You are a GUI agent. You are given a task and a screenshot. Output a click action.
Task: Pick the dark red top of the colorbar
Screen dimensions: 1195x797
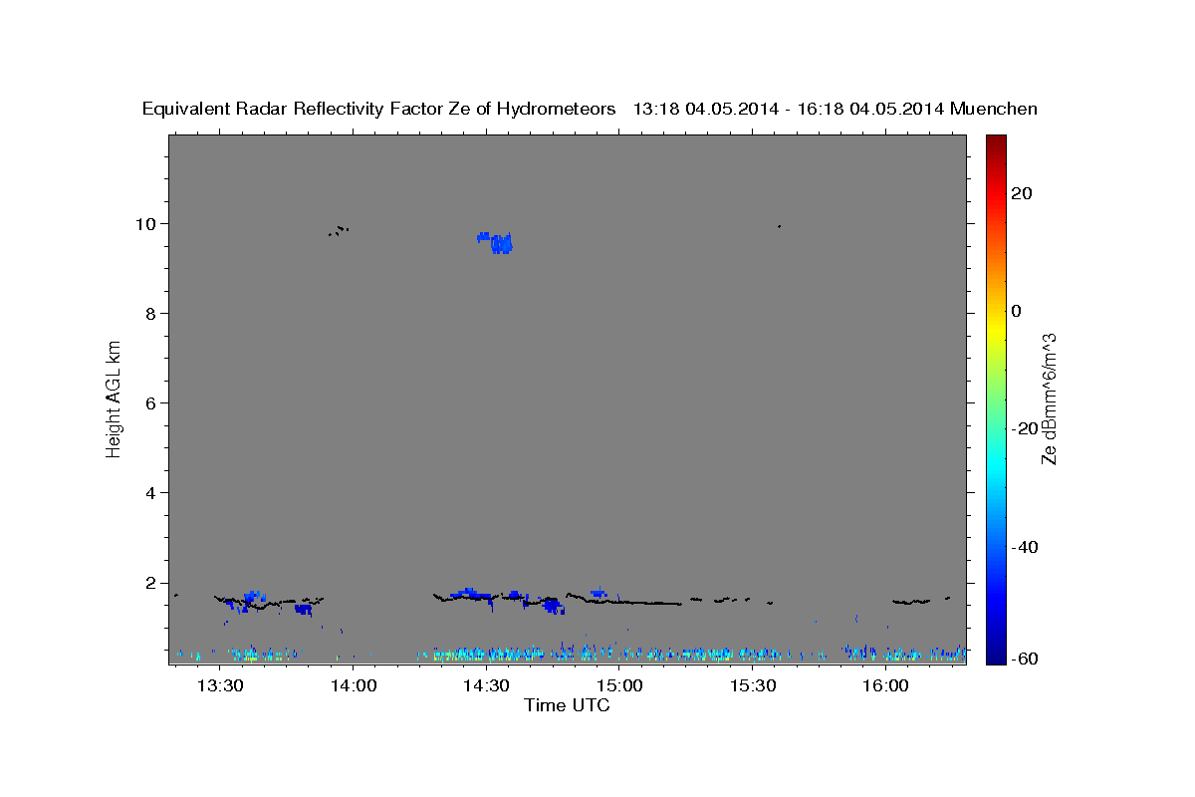click(995, 141)
